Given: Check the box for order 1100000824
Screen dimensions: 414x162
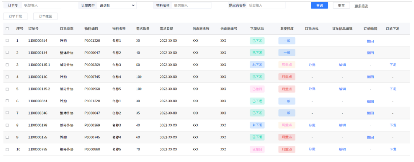Looking at the screenshot, I should [x=7, y=101].
